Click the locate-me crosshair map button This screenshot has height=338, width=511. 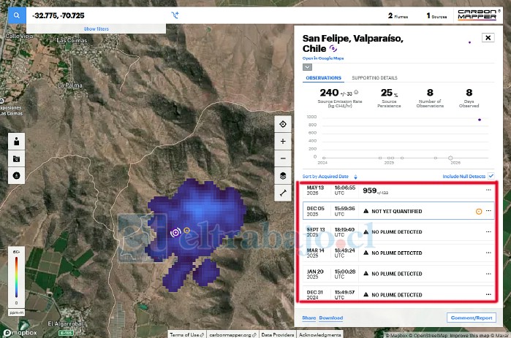tap(283, 124)
